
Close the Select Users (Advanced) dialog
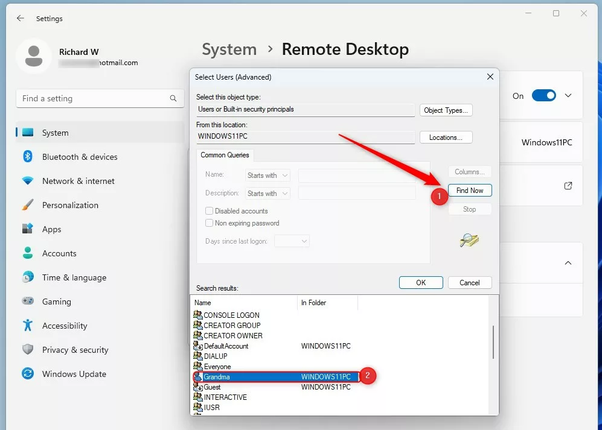coord(490,77)
